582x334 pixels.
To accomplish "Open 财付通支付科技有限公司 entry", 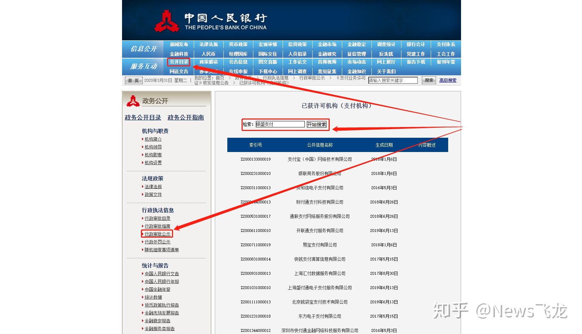I will [320, 202].
